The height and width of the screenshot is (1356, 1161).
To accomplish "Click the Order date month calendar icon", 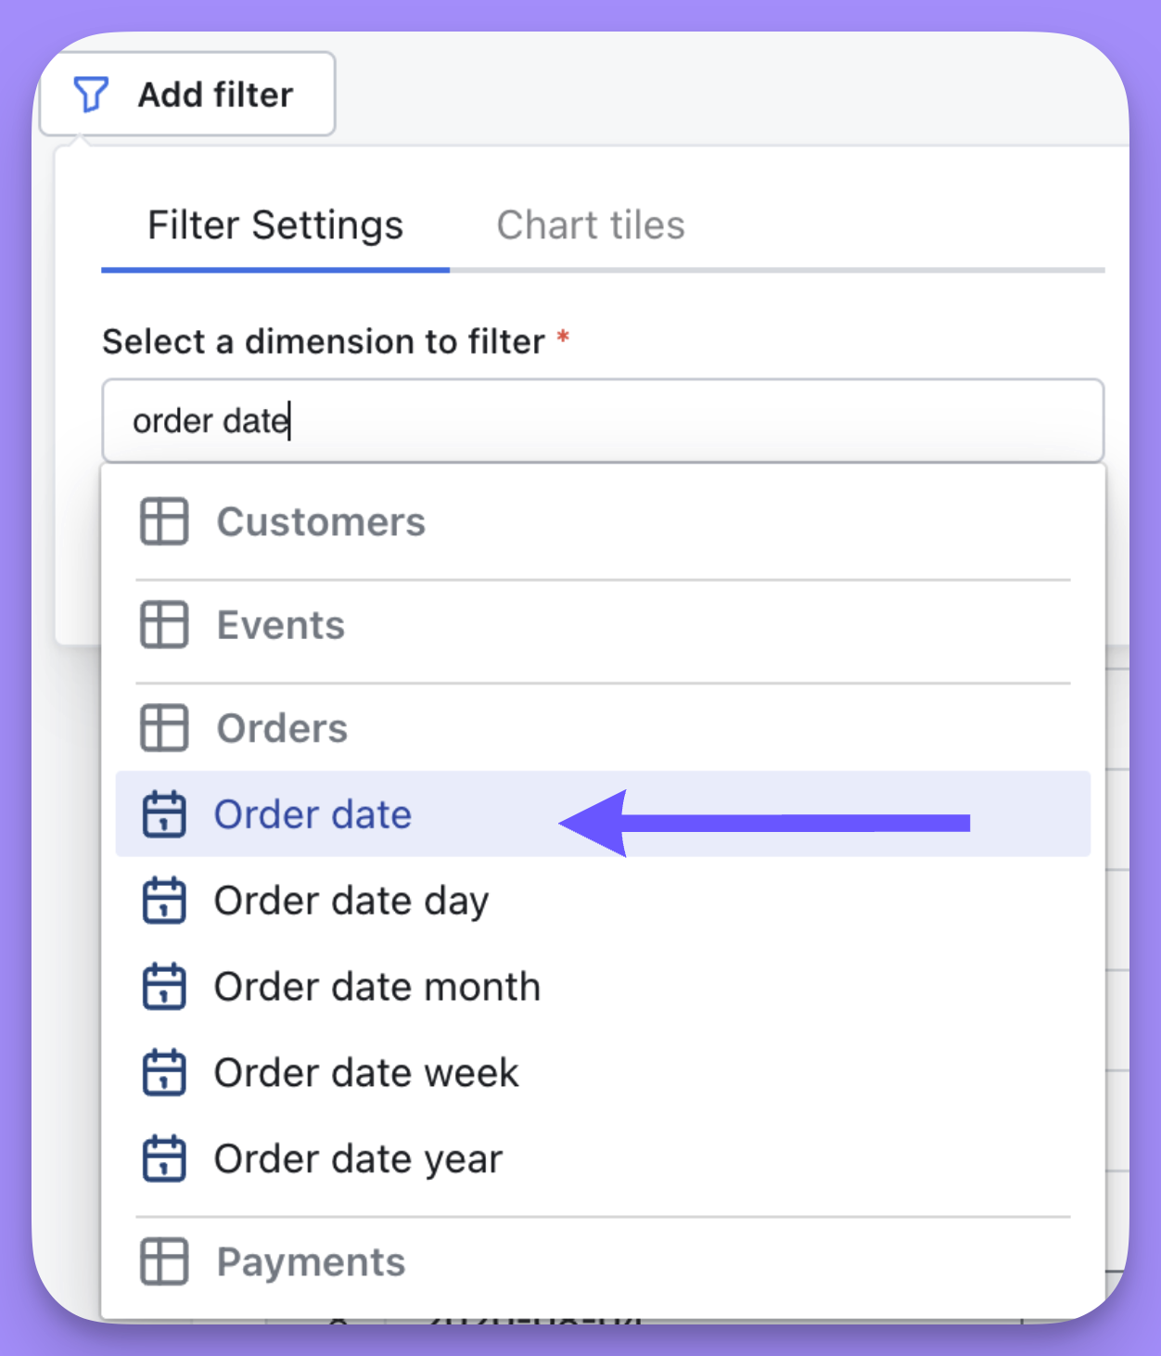I will coord(164,987).
